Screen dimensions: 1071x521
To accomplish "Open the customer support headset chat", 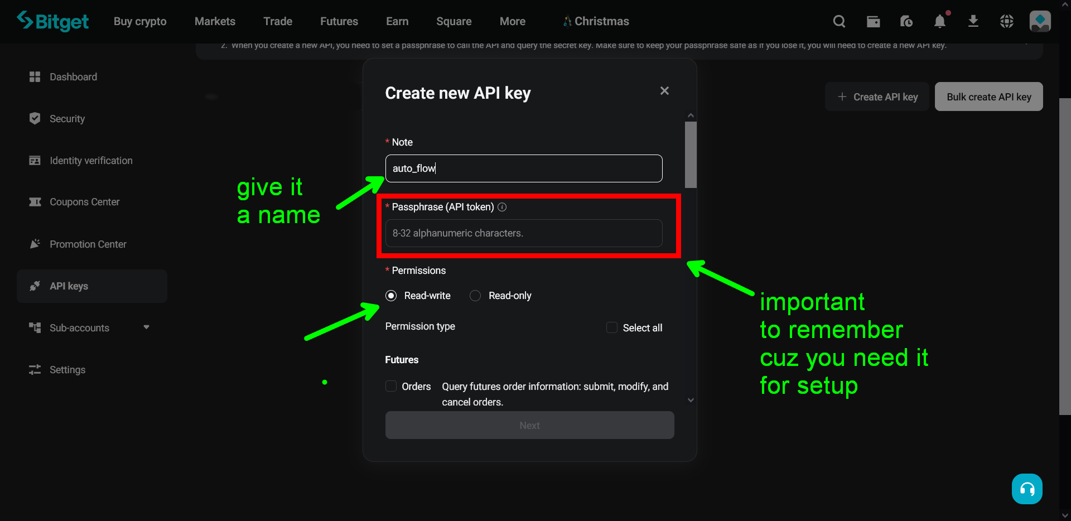I will tap(1027, 489).
